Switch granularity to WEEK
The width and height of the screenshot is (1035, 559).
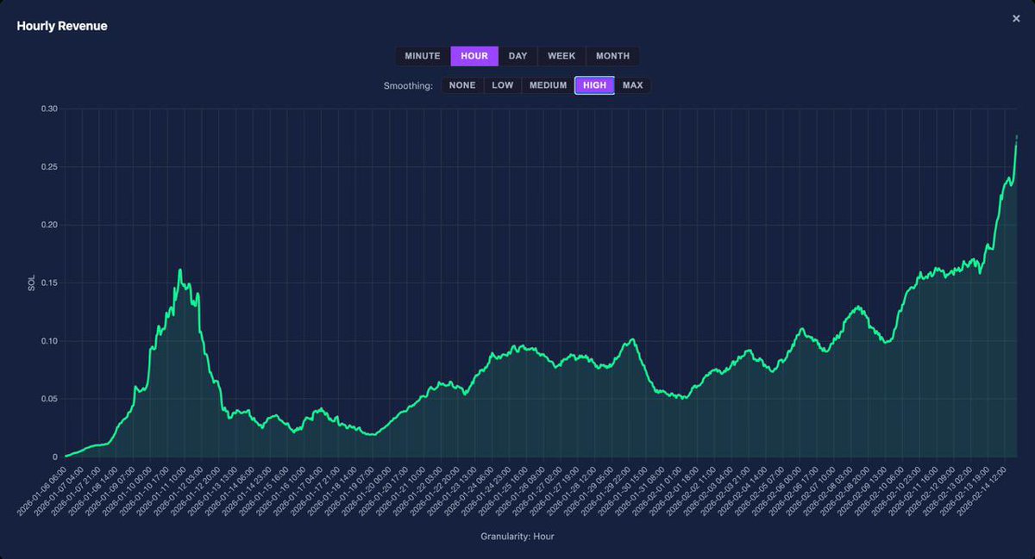(561, 56)
